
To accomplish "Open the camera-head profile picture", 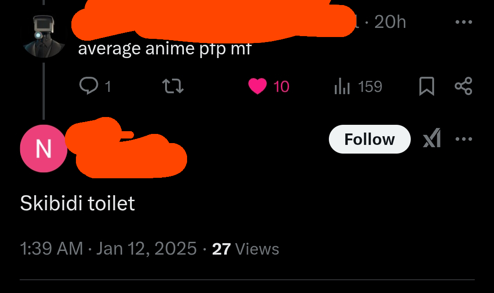I will tap(44, 37).
